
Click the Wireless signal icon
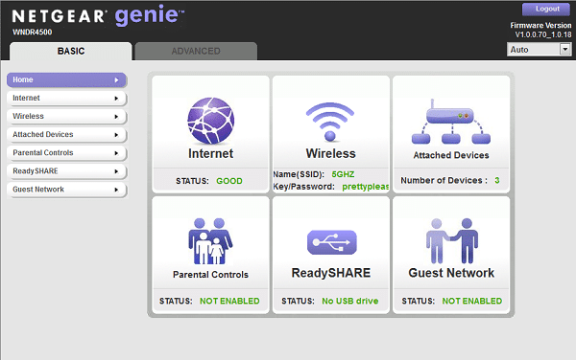(330, 122)
